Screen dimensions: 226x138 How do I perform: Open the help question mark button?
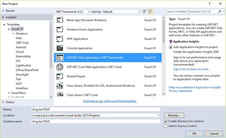tap(209, 4)
